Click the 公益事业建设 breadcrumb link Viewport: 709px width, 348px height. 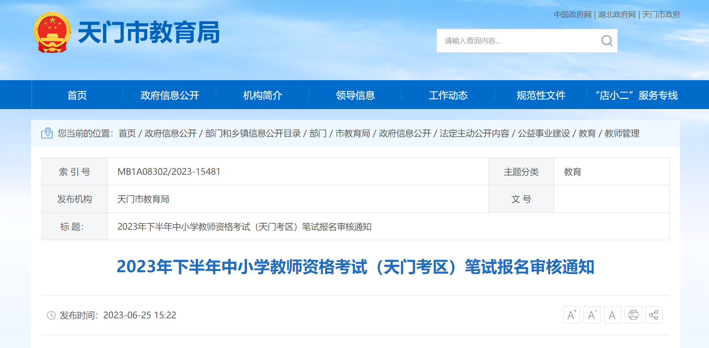544,133
